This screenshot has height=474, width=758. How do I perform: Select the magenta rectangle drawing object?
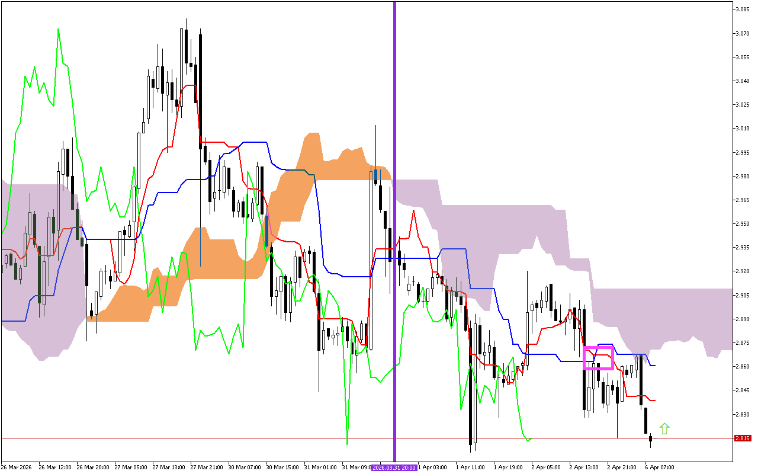[598, 348]
